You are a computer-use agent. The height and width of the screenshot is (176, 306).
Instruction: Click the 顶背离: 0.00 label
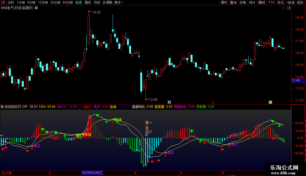(205, 107)
